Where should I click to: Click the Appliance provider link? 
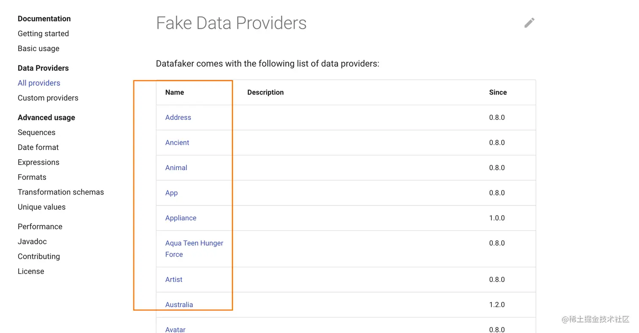pyautogui.click(x=180, y=218)
